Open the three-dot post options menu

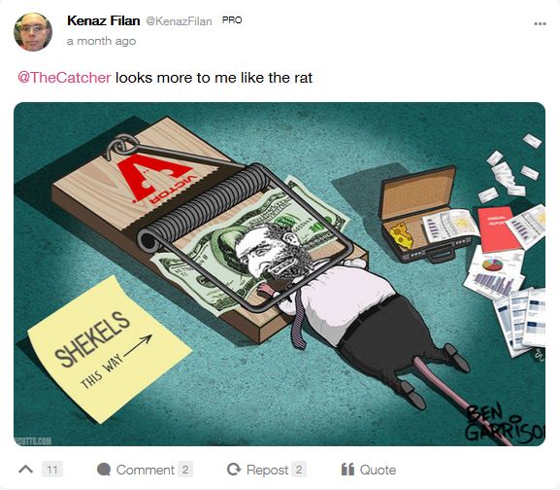[x=540, y=23]
